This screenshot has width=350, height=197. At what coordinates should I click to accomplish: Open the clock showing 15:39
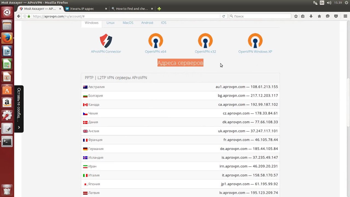338,3
